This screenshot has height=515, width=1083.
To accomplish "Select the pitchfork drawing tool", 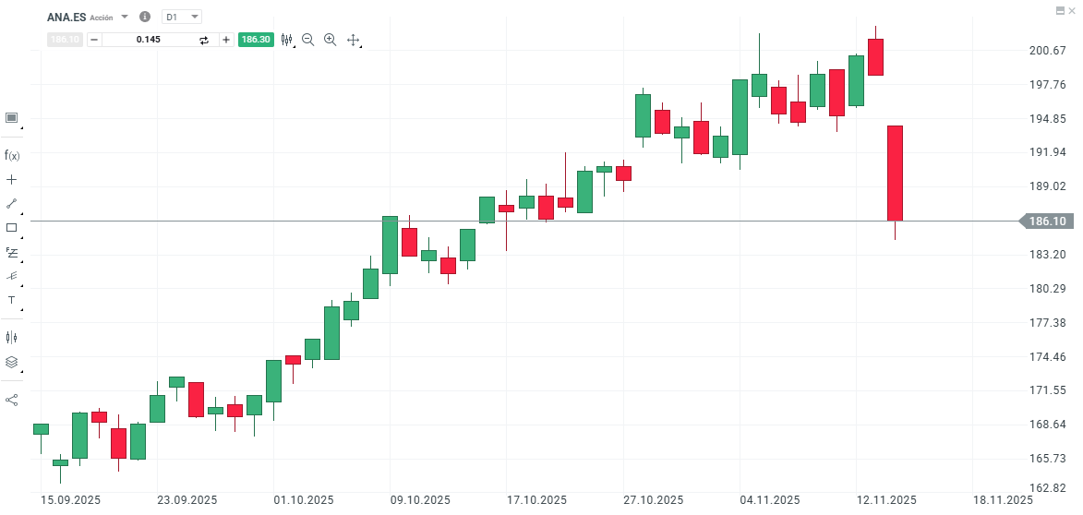I will point(12,276).
